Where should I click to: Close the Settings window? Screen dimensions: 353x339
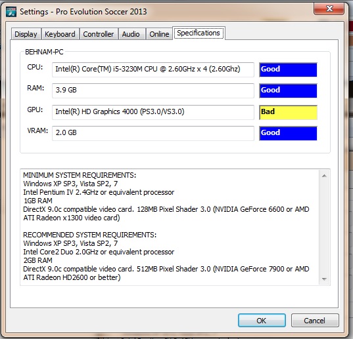pos(329,9)
